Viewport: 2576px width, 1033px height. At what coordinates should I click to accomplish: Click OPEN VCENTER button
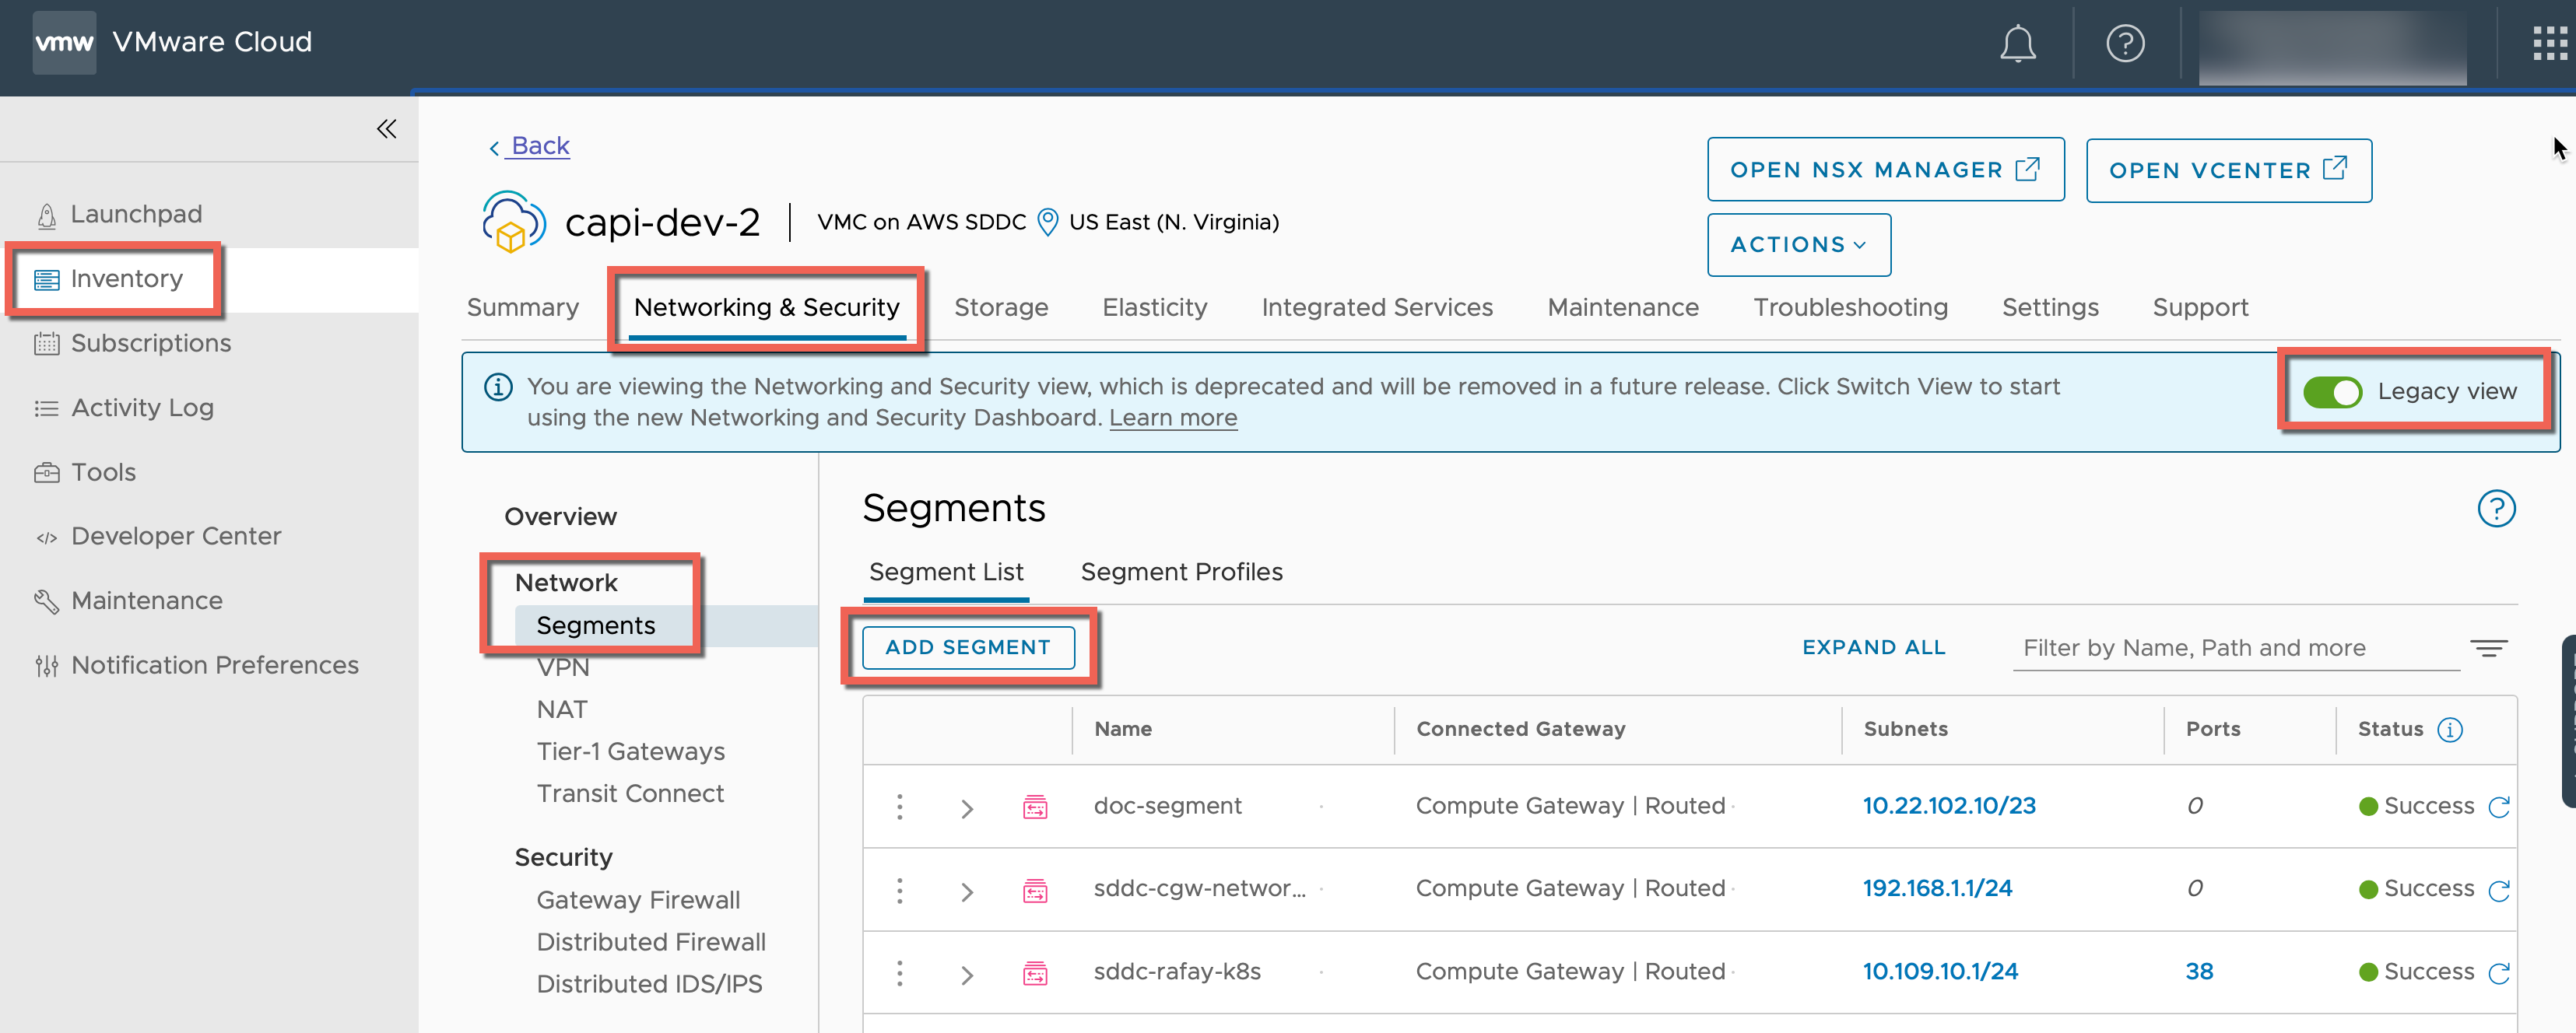(x=2227, y=170)
